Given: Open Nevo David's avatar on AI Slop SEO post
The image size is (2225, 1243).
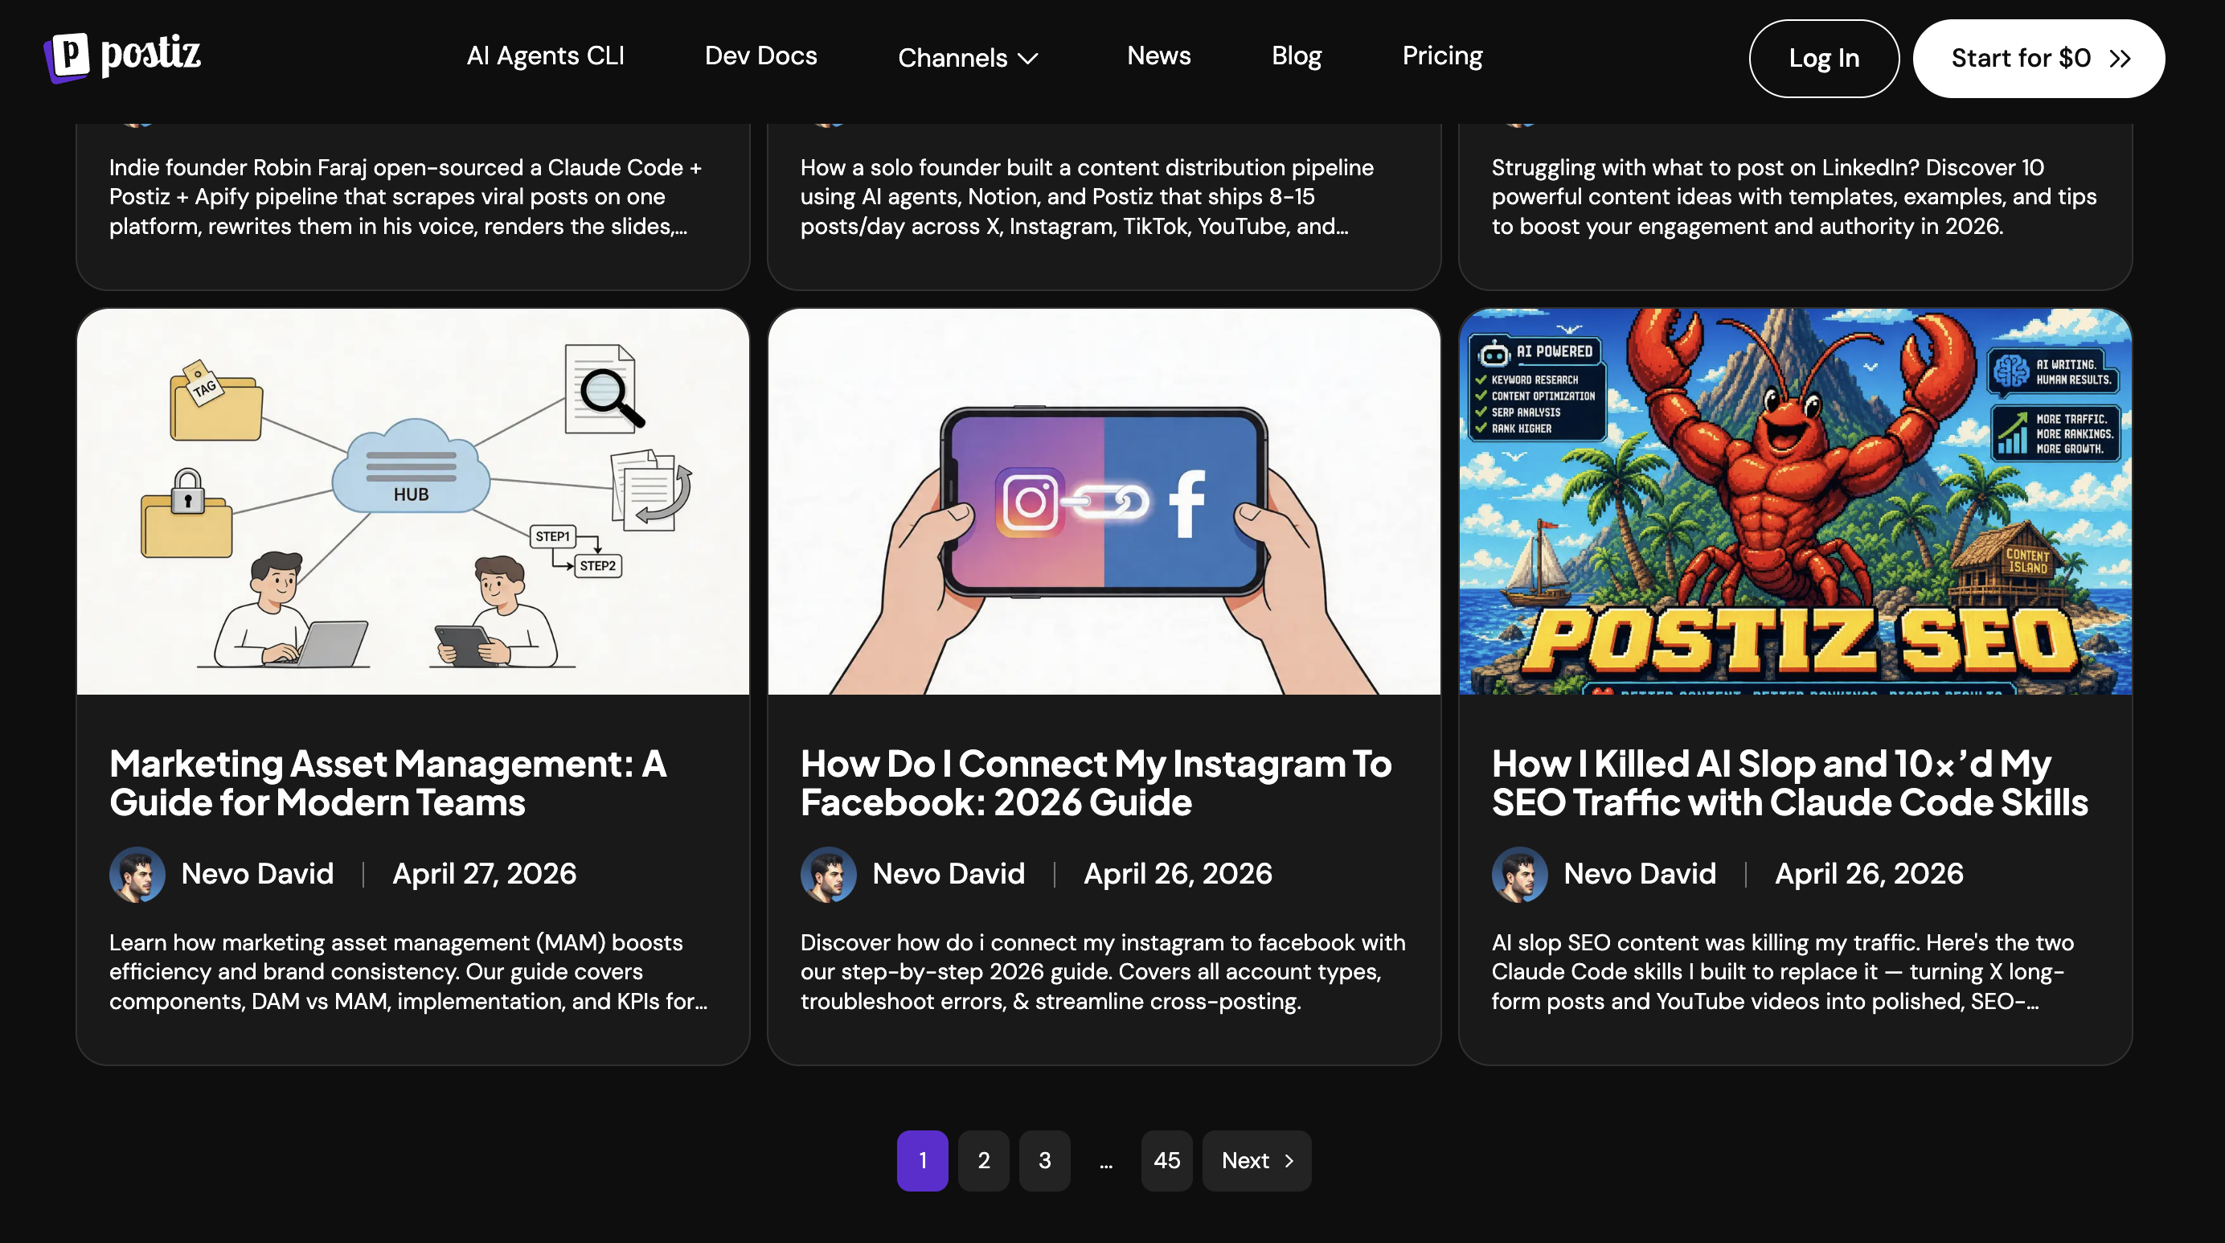Looking at the screenshot, I should coord(1519,874).
